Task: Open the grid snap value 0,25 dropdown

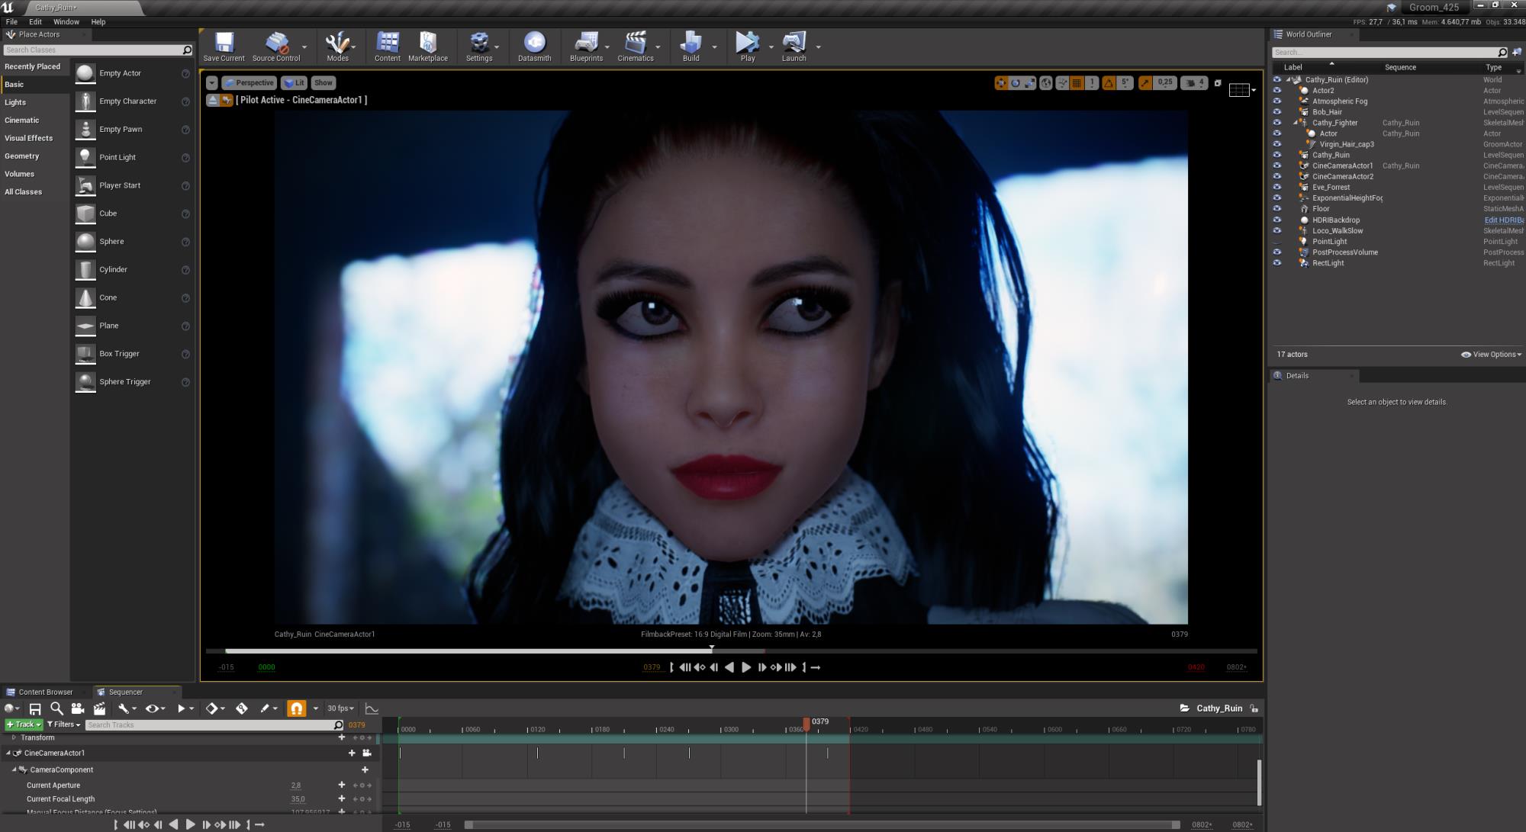Action: pyautogui.click(x=1164, y=82)
